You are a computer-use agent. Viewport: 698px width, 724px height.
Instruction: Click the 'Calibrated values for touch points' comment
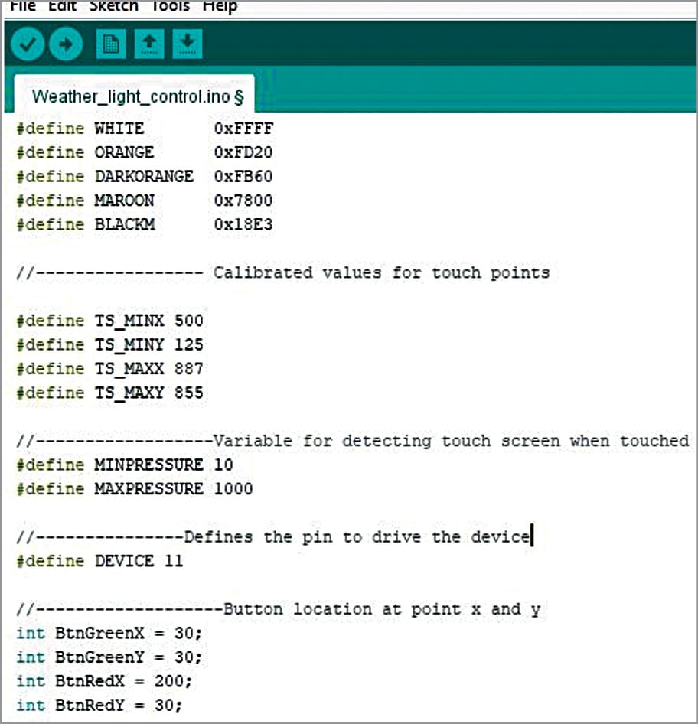(x=380, y=272)
